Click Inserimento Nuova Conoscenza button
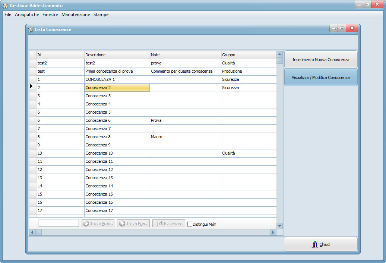386x263 pixels. (x=321, y=60)
